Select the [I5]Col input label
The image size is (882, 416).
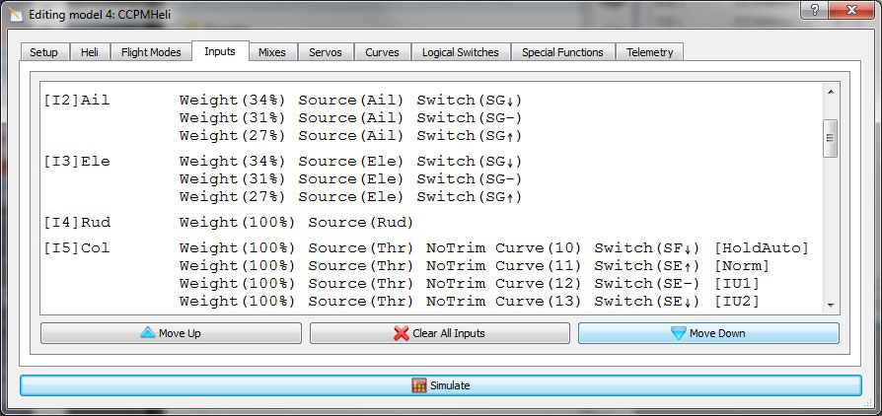click(x=77, y=247)
